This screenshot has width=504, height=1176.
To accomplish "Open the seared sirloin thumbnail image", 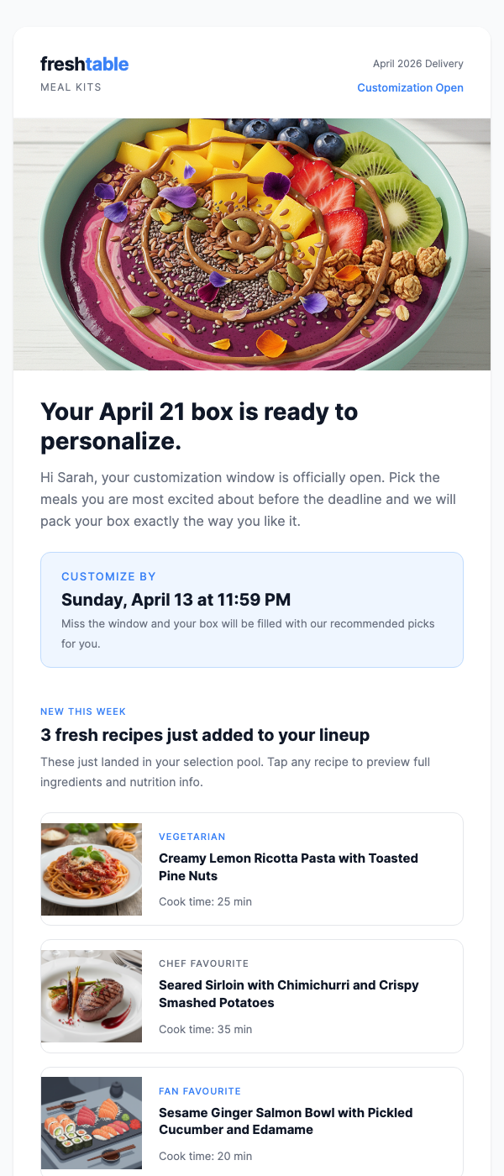I will point(92,996).
